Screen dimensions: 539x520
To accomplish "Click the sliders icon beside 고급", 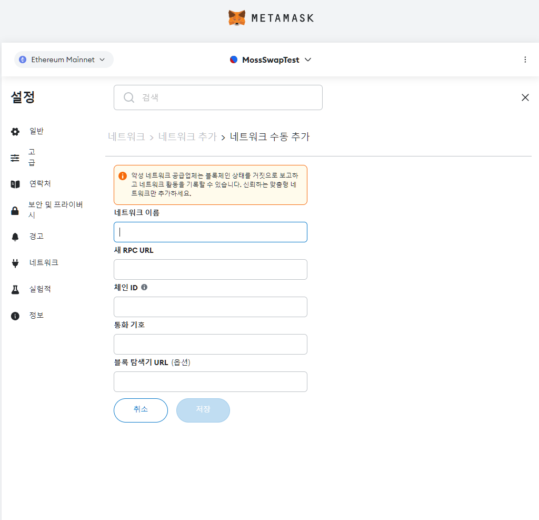I will 15,158.
